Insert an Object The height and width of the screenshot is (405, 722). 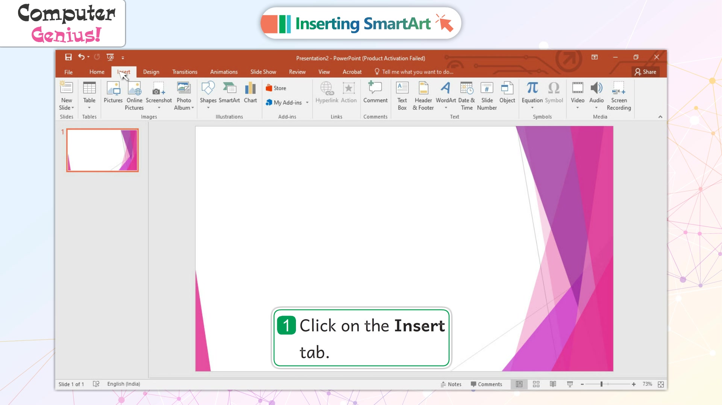tap(507, 92)
